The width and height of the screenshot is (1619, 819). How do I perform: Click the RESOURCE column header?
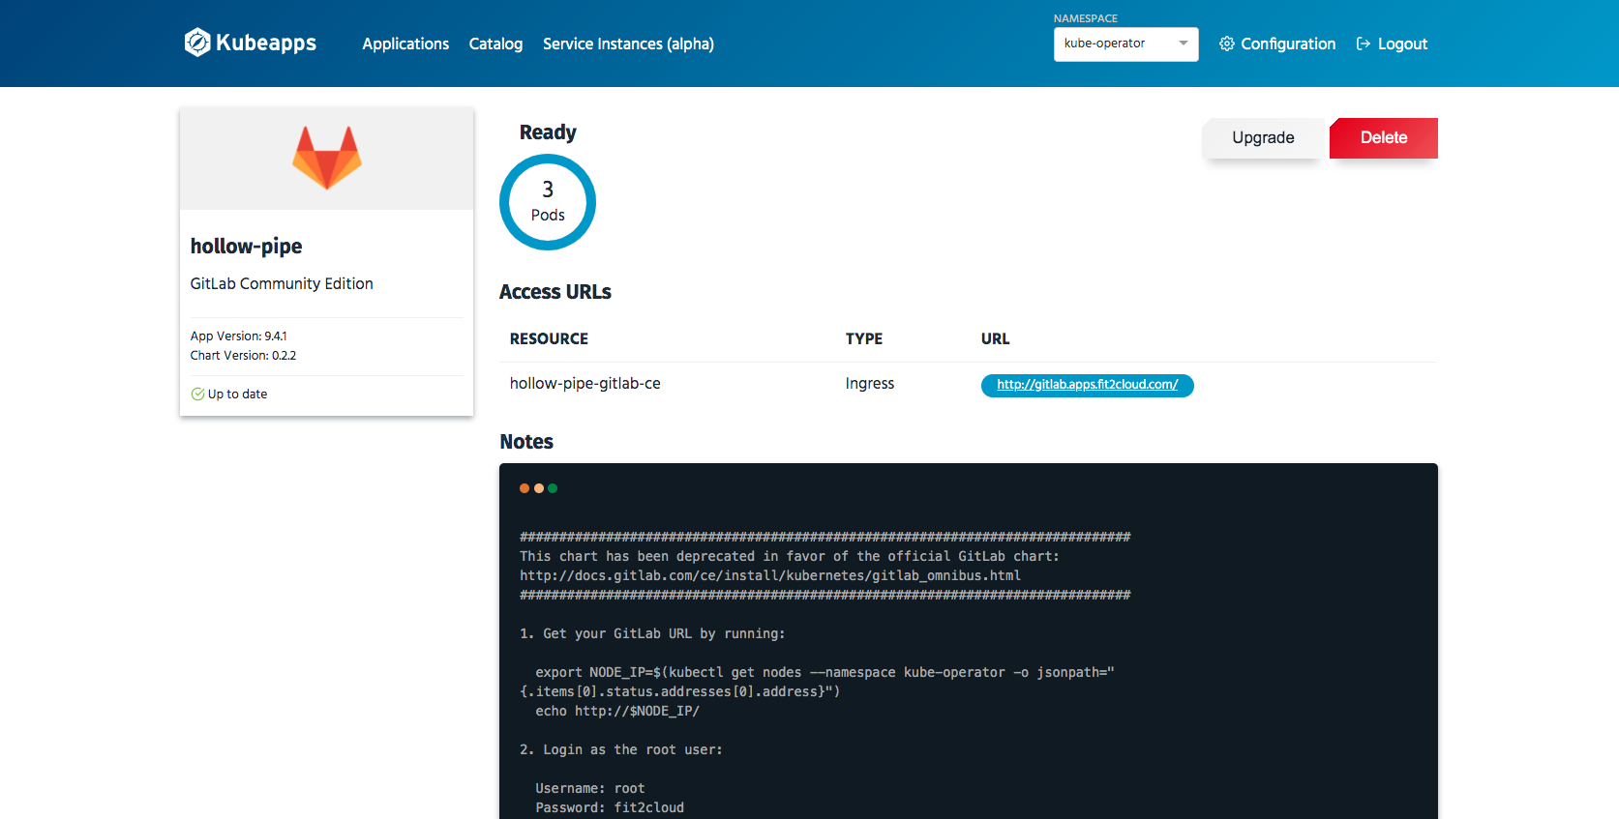[x=549, y=338]
